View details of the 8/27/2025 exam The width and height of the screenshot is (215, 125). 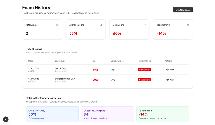(170, 80)
